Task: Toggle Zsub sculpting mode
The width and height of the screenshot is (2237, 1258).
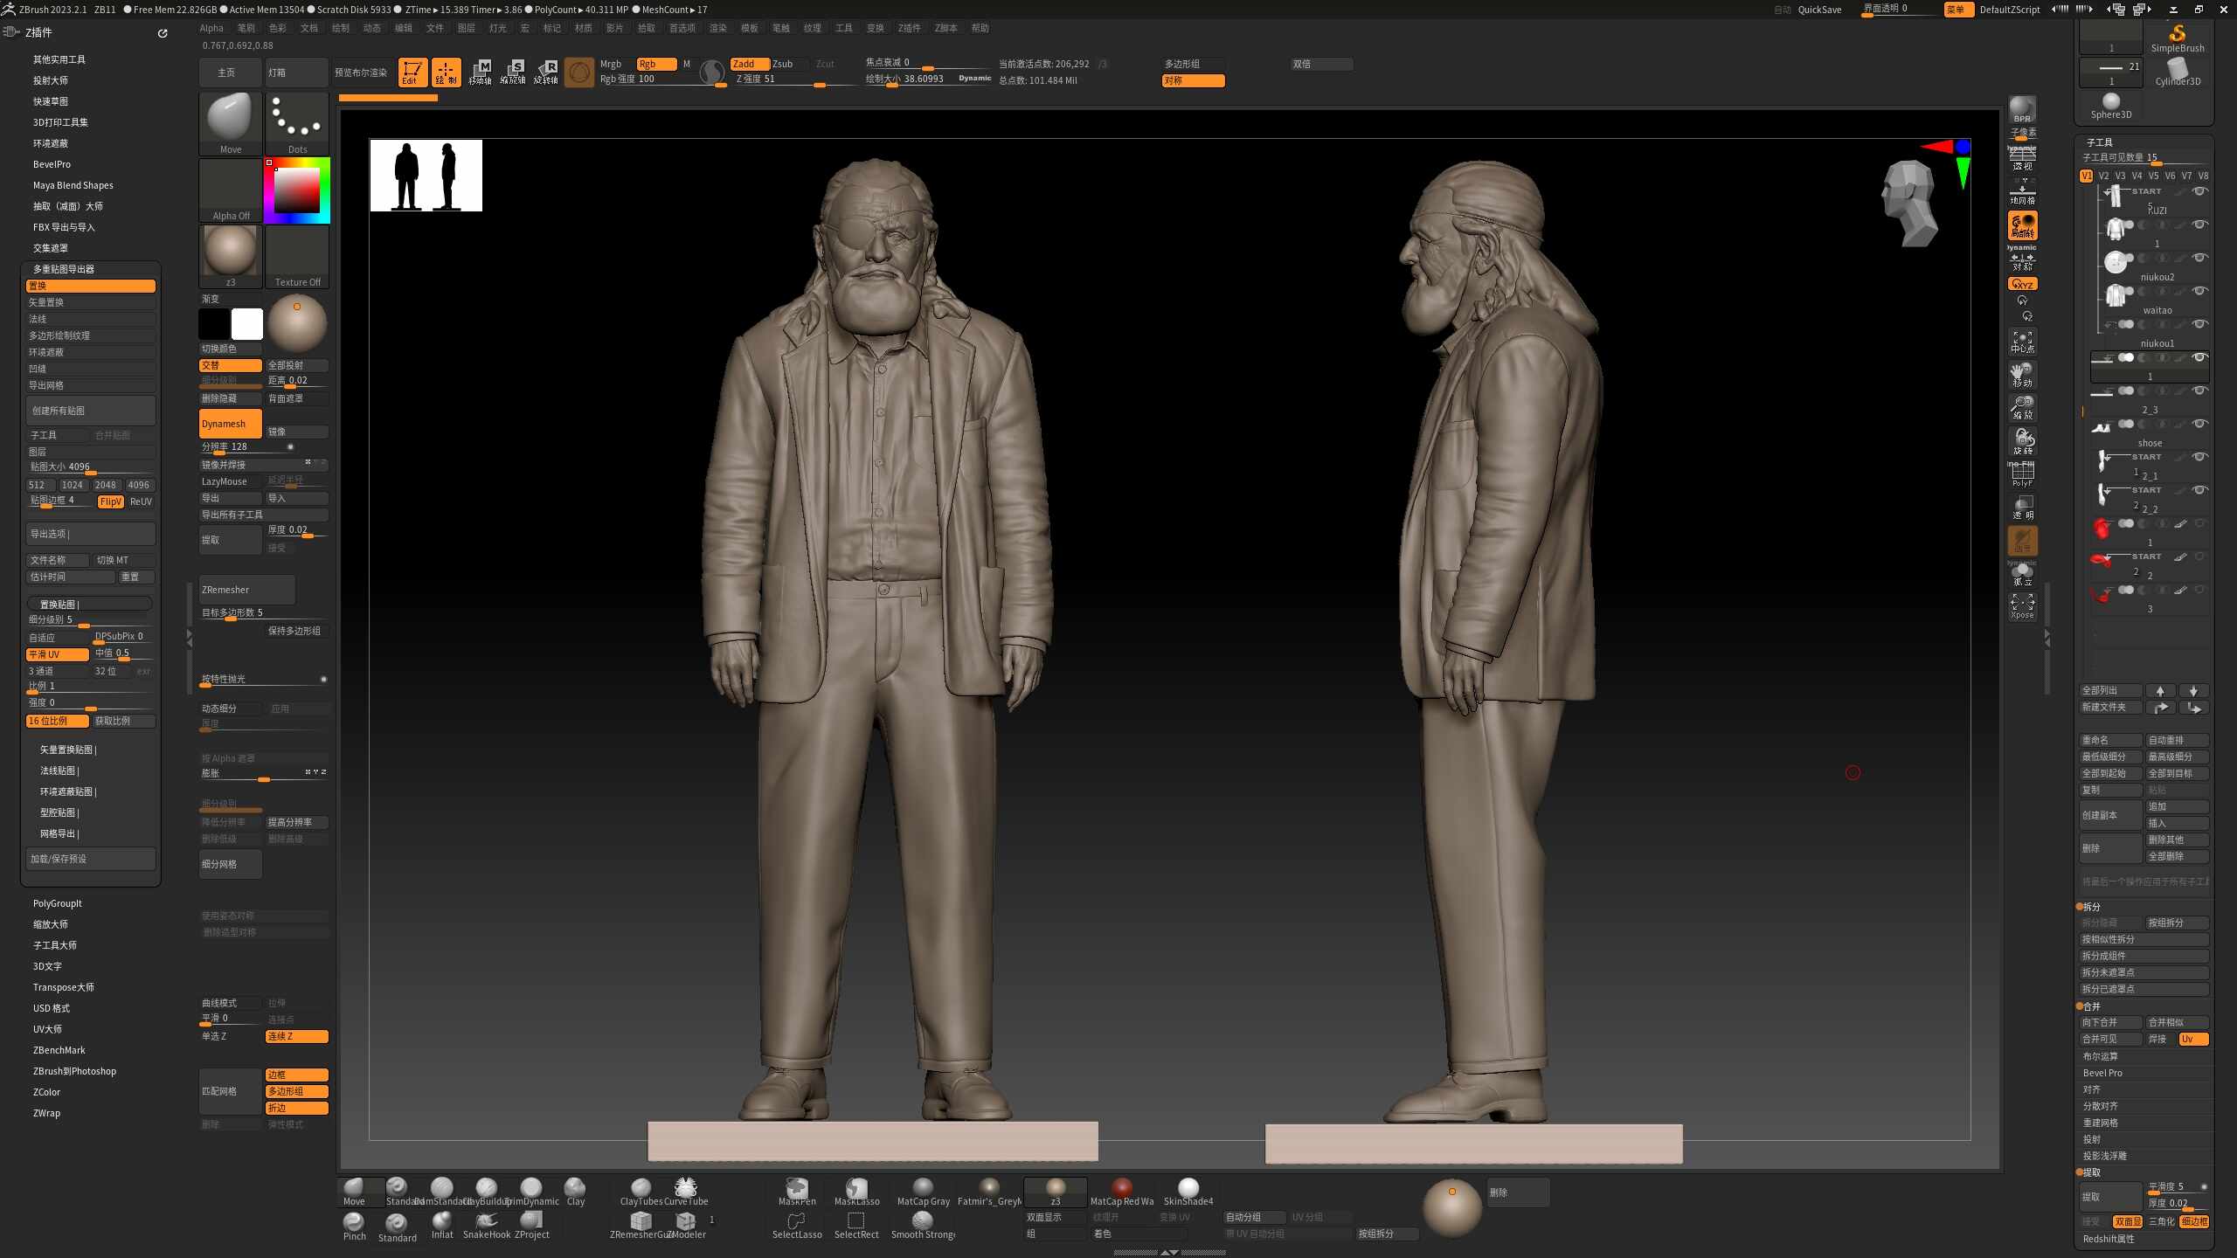Action: (783, 64)
